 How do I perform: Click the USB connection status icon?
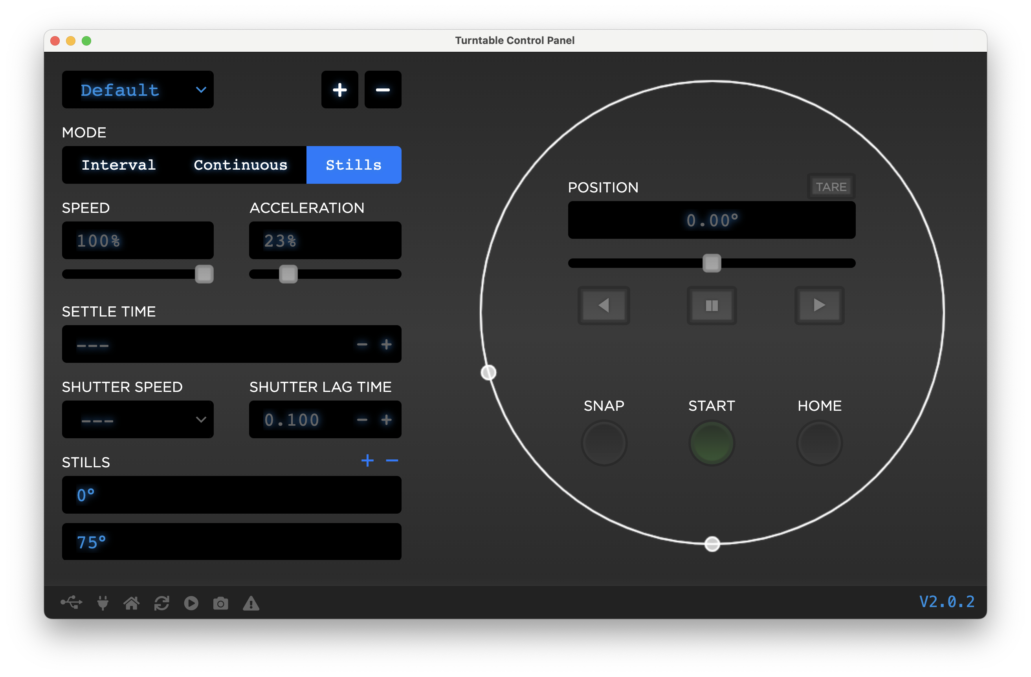[x=72, y=602]
